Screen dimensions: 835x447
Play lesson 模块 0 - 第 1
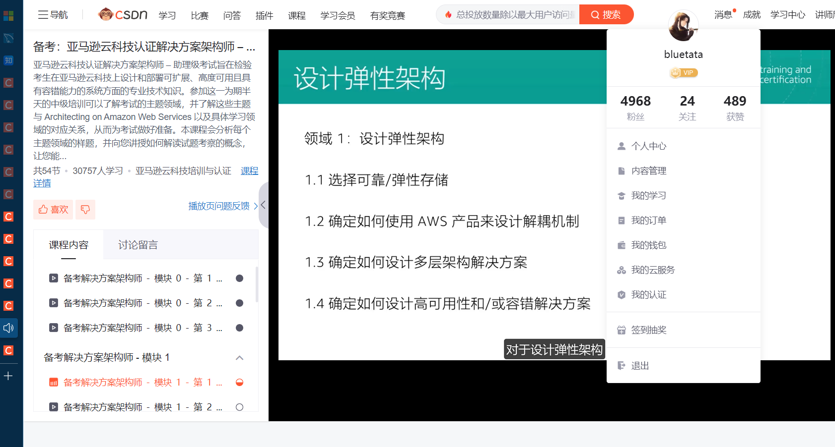click(143, 278)
